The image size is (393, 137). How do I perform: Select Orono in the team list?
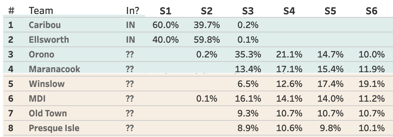coord(41,55)
